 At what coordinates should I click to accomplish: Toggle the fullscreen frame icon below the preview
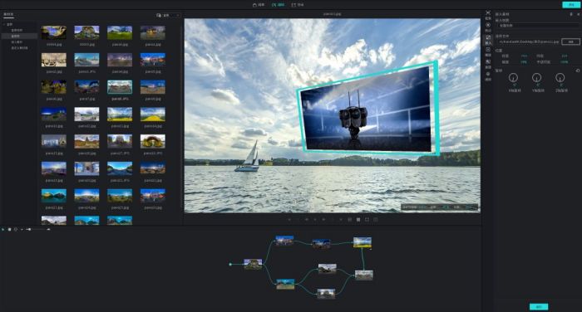367,220
